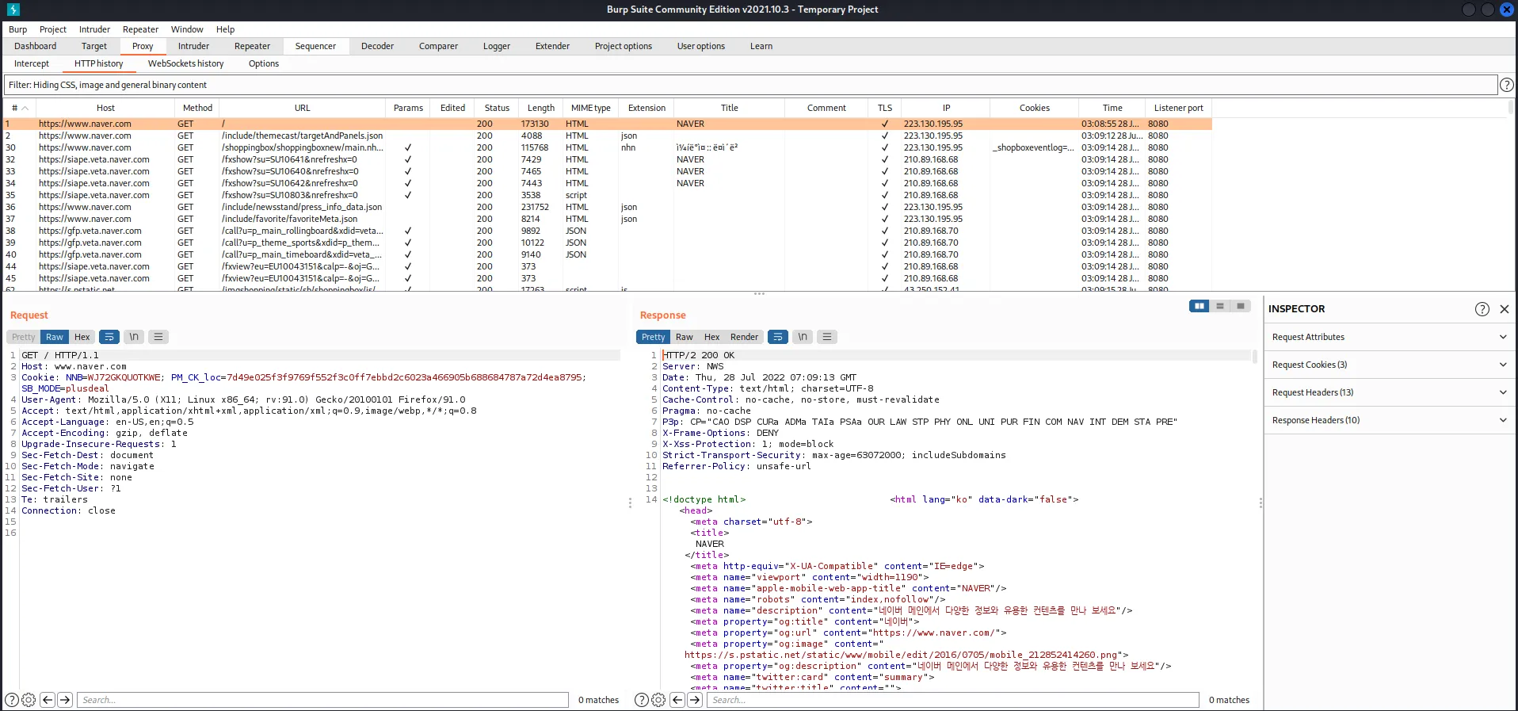This screenshot has width=1518, height=711.
Task: Expand the Response Headers (10) section
Action: (1390, 420)
